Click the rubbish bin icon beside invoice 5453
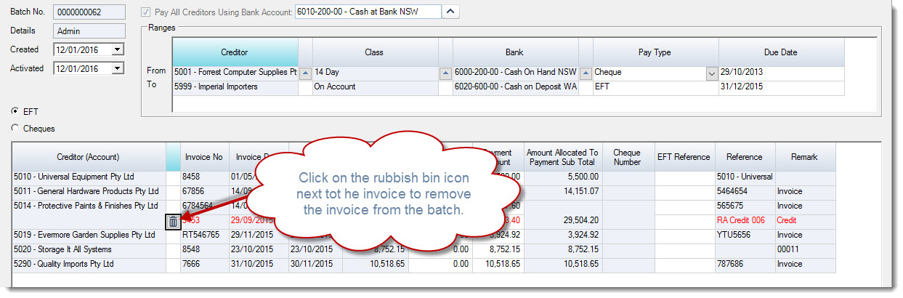Screen dimensions: 903x298 click(x=173, y=222)
